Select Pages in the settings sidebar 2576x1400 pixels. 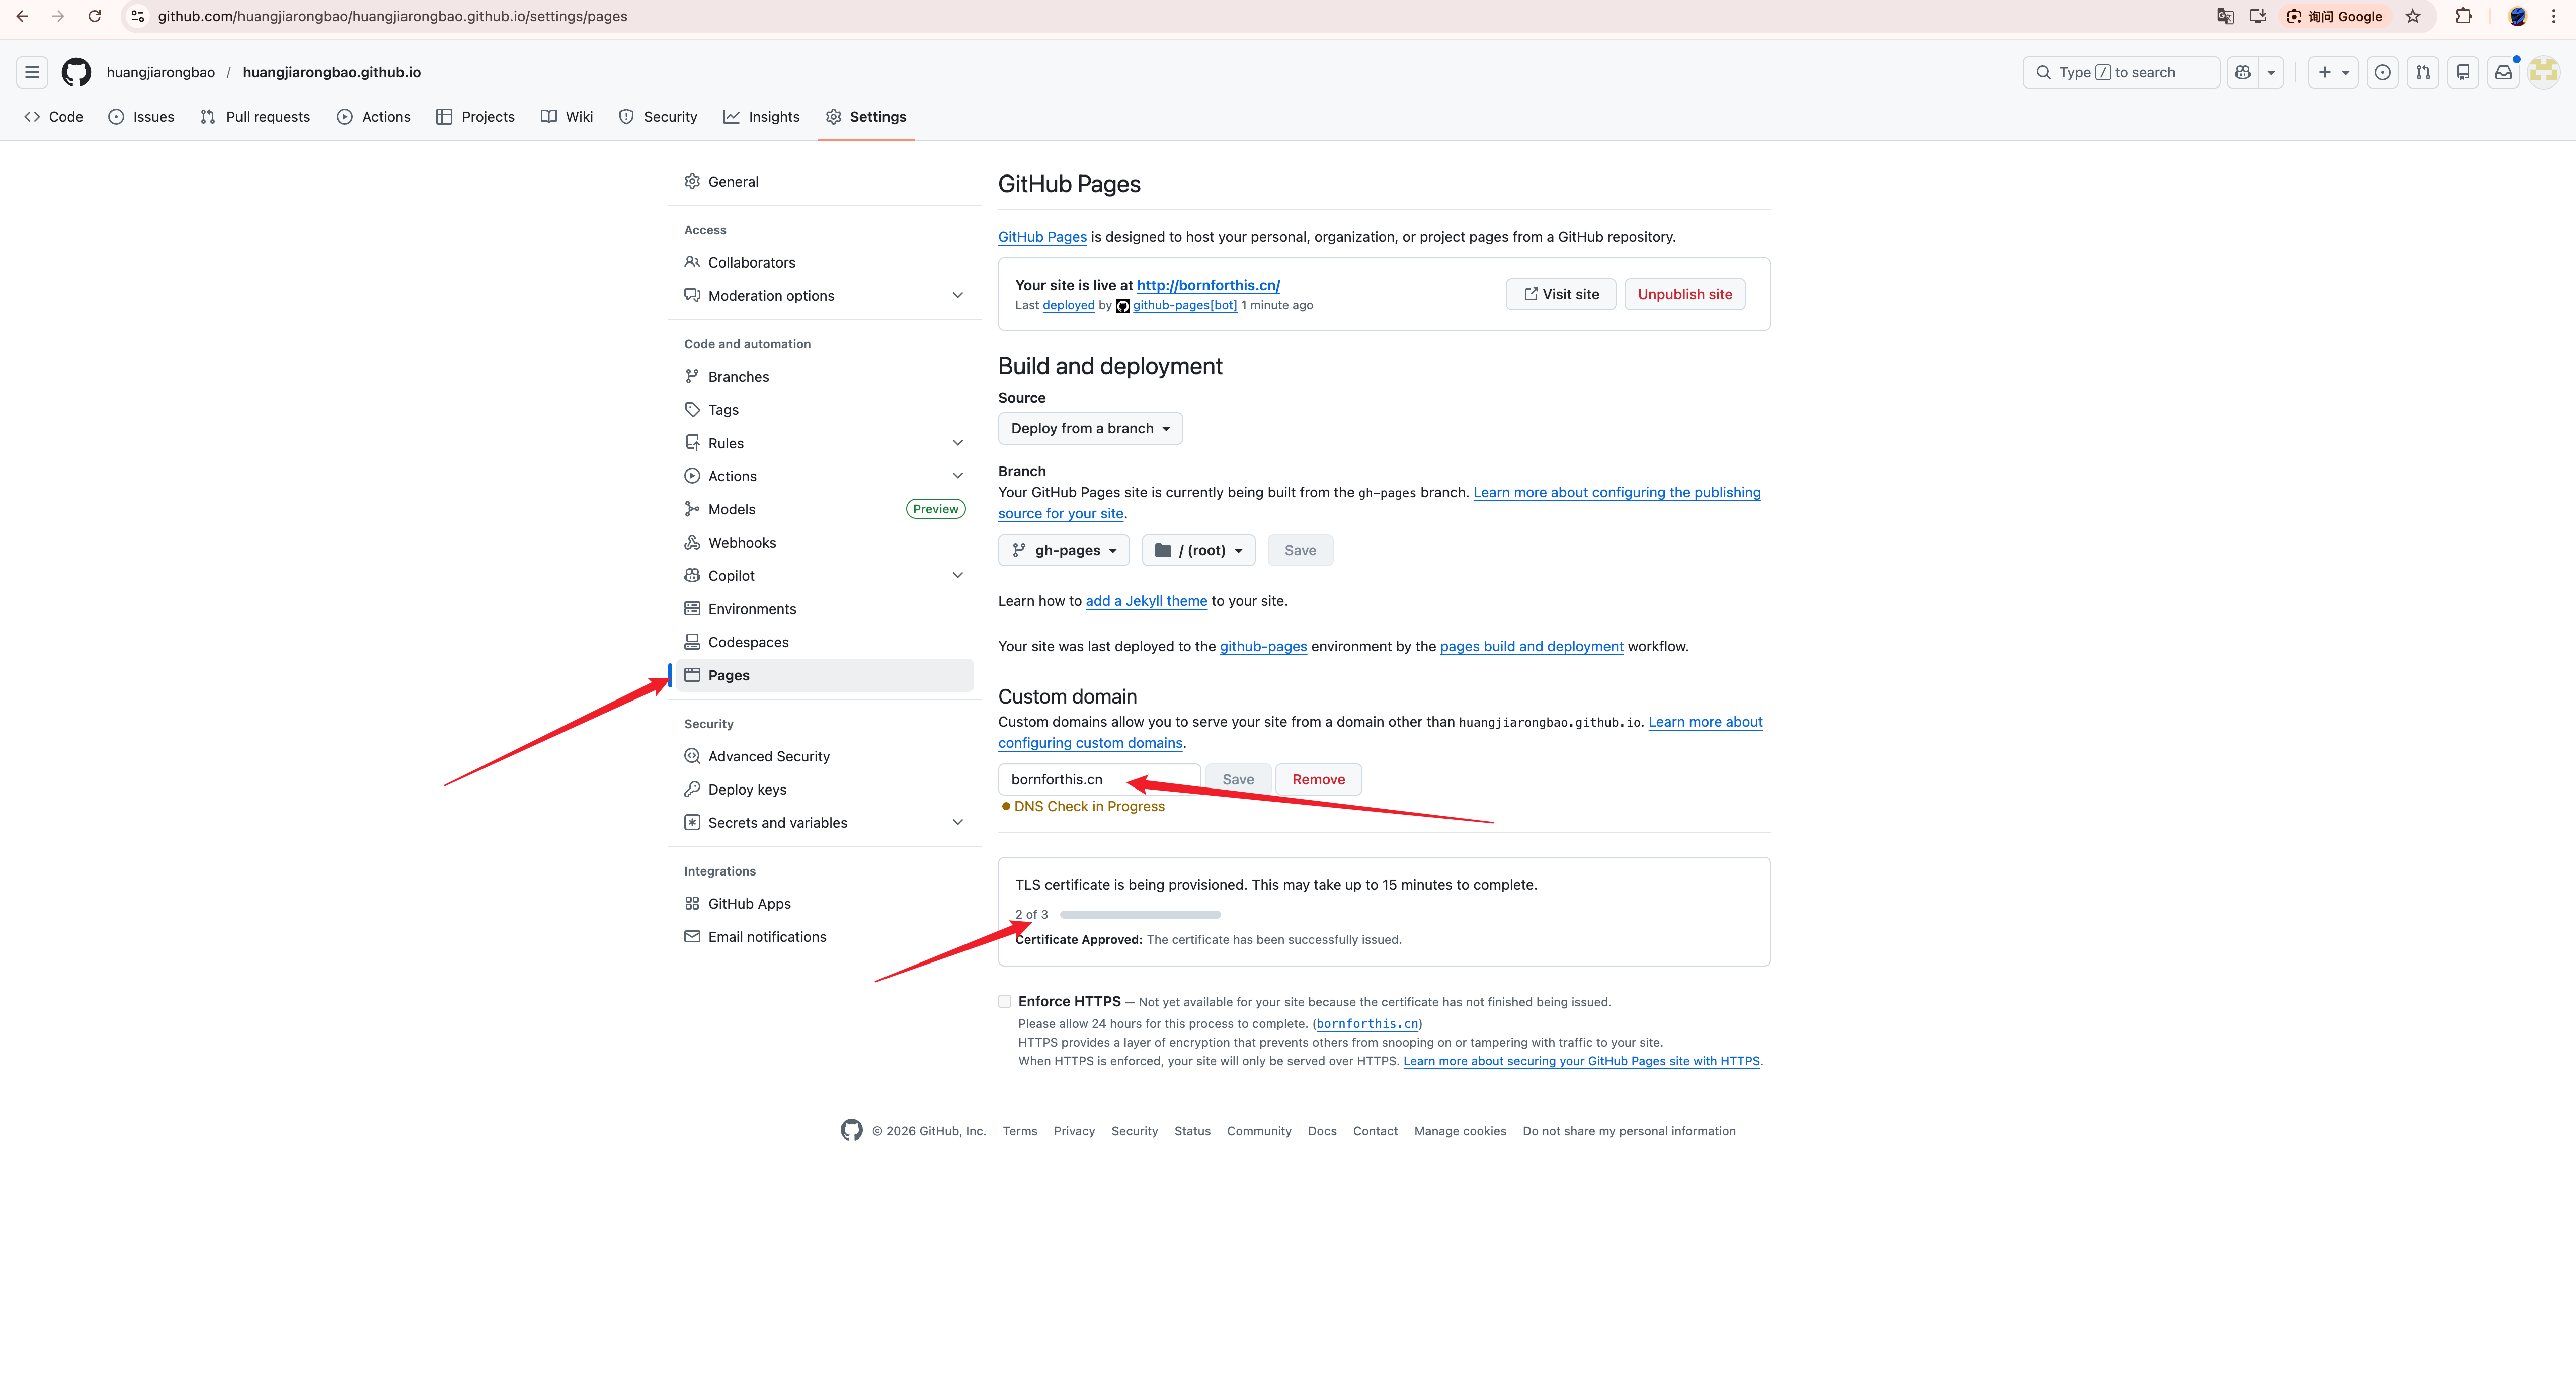pos(825,675)
